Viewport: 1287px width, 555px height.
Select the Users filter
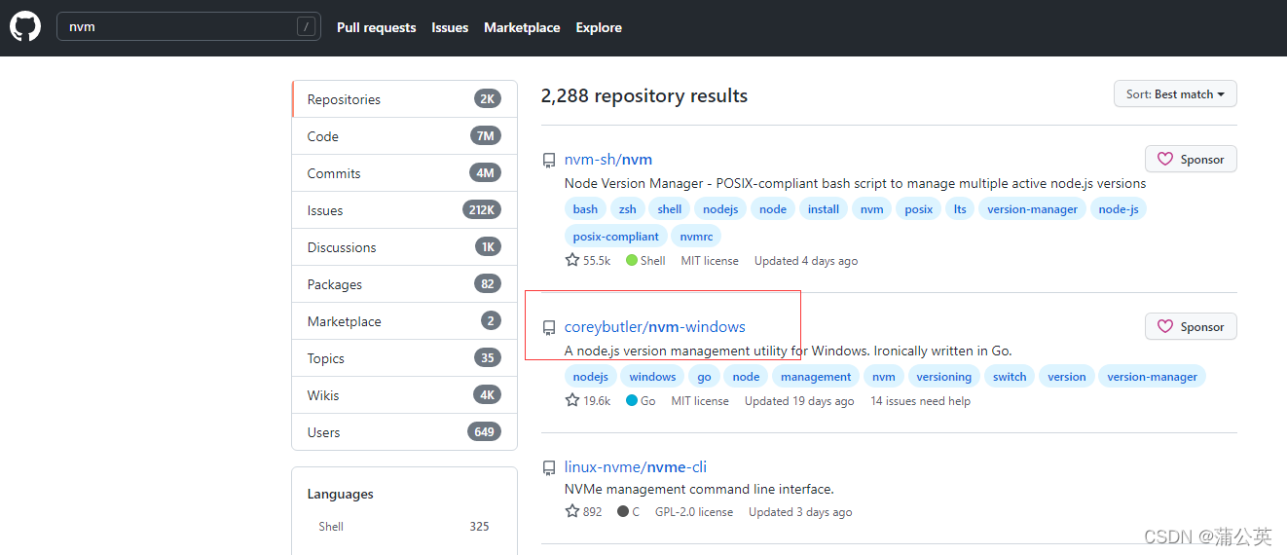click(x=404, y=432)
